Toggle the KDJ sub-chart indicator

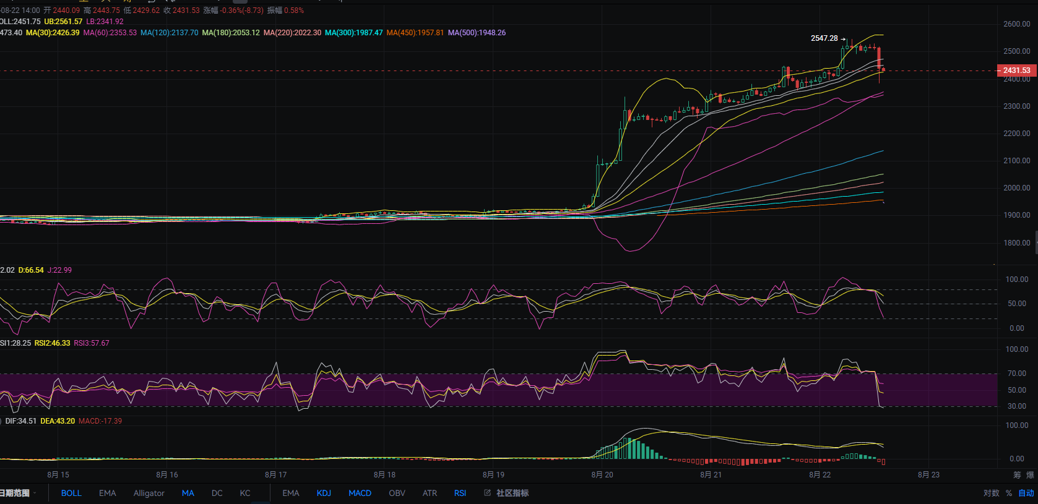point(324,493)
